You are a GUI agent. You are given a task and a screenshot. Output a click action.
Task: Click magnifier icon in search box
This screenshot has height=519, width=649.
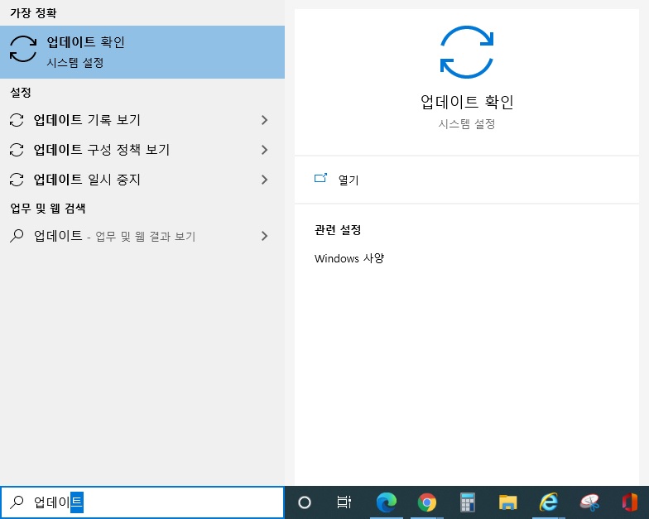click(17, 502)
